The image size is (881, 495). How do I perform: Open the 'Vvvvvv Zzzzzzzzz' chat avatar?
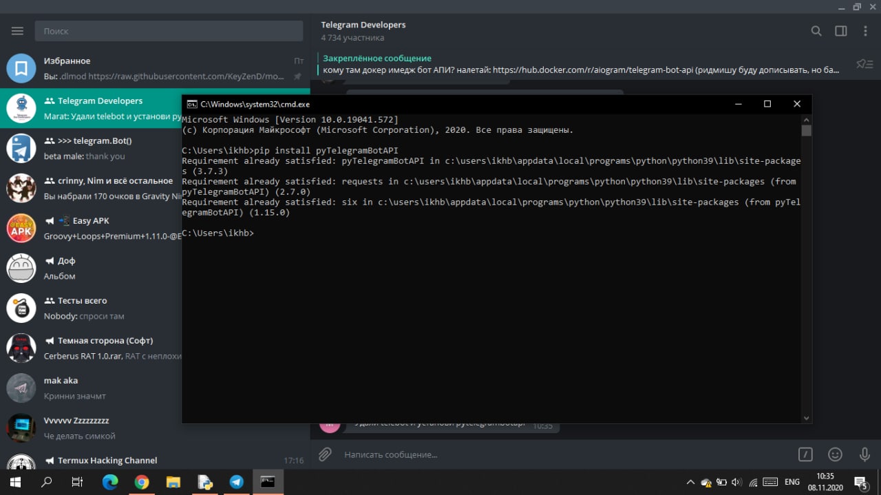[21, 428]
